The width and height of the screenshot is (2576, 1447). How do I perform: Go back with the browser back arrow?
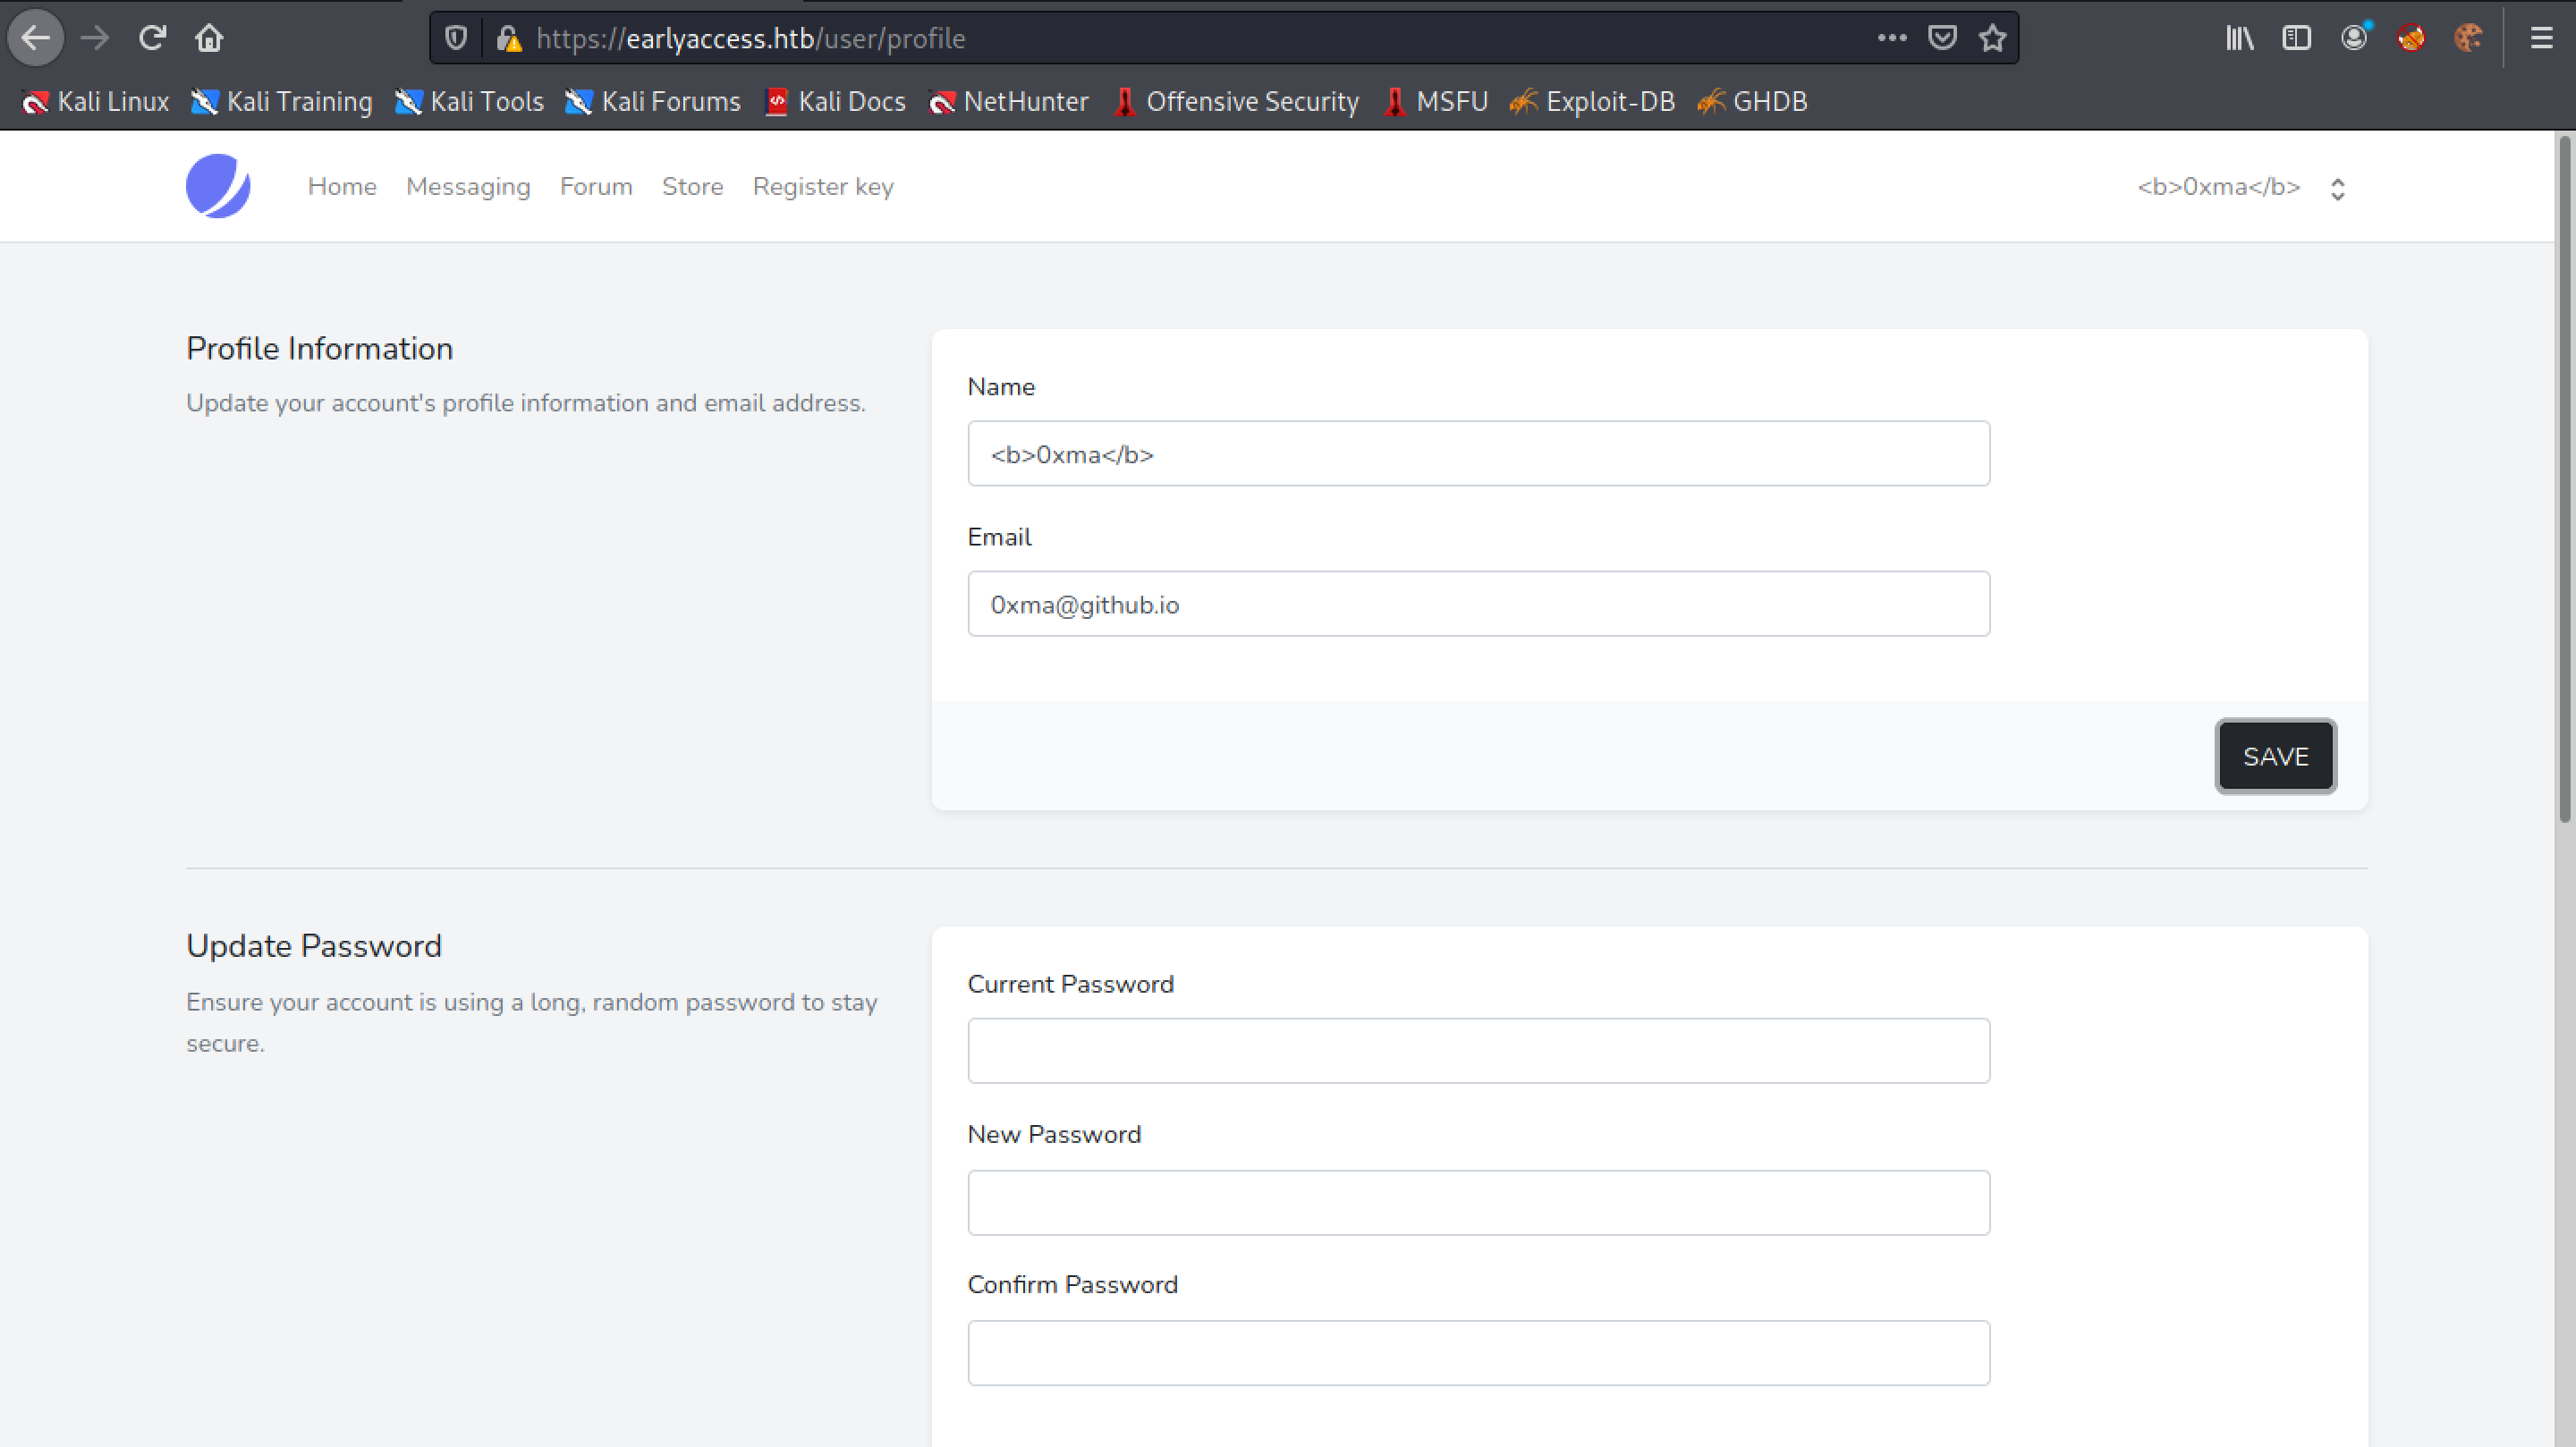pos(36,38)
